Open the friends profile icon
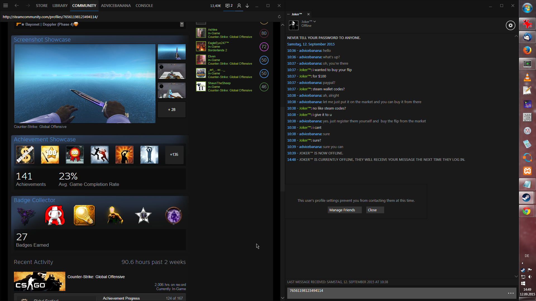Viewport: 536px width, 301px height. (239, 6)
